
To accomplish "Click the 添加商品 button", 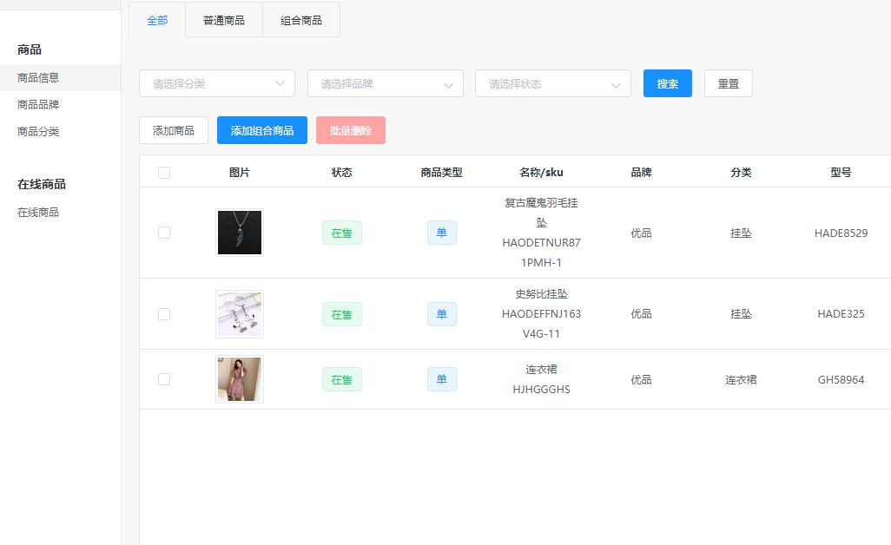I will click(173, 130).
